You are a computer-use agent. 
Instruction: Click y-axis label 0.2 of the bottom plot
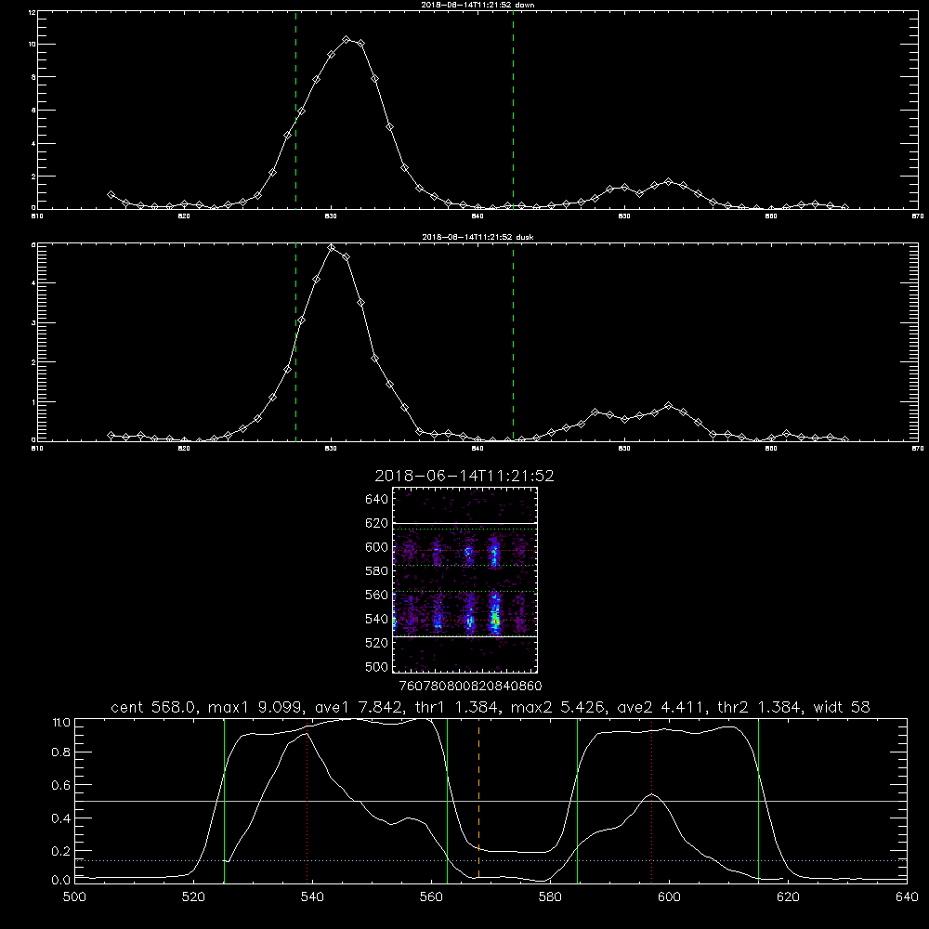[x=61, y=851]
